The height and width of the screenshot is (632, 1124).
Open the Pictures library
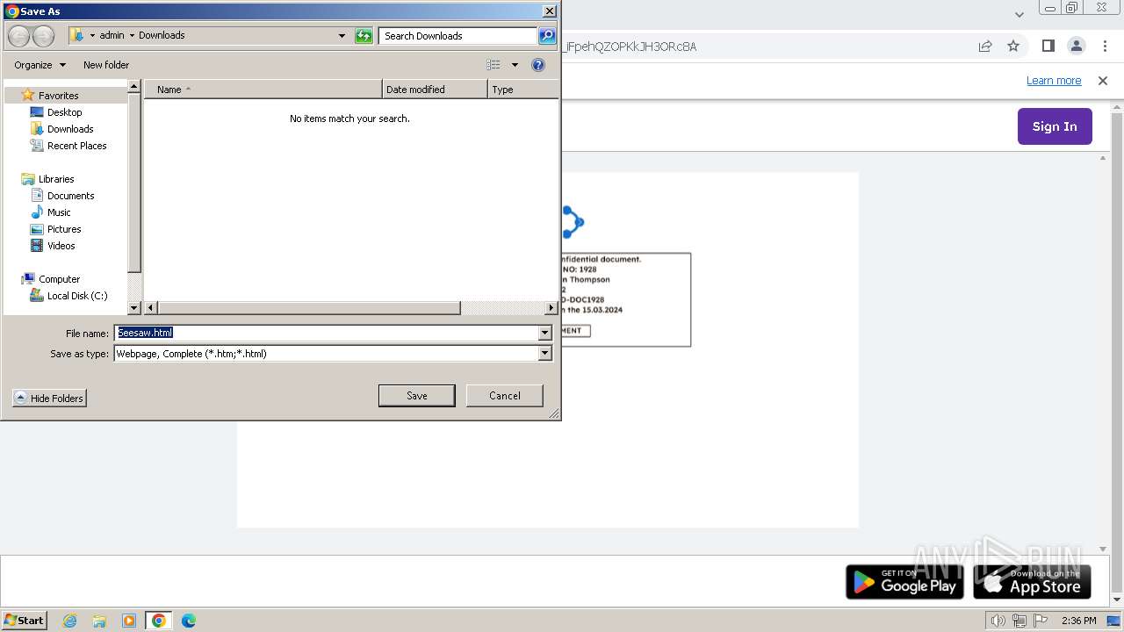(64, 229)
